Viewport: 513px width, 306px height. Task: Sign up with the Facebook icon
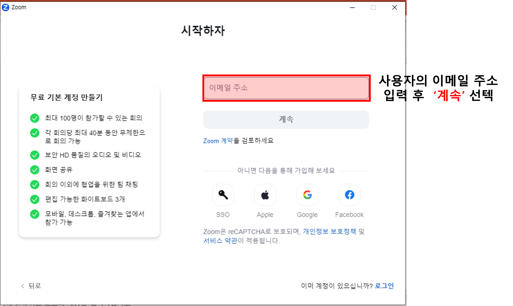pos(350,195)
